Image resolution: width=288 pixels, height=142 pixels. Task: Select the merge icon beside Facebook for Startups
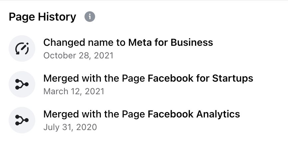[x=22, y=84]
